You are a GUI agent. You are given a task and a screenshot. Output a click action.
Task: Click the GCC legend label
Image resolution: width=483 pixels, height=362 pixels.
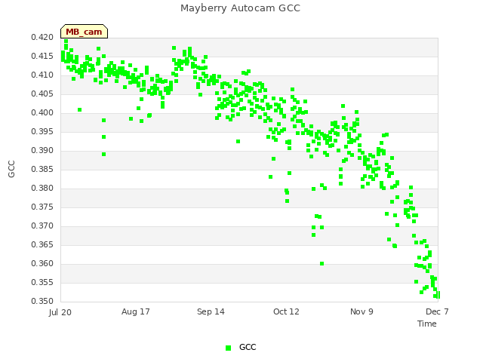(x=248, y=347)
